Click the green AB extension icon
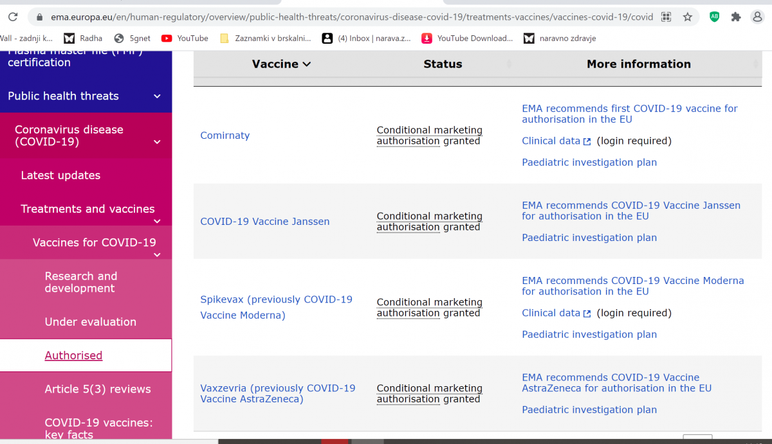Viewport: 772px width, 444px height. (714, 17)
